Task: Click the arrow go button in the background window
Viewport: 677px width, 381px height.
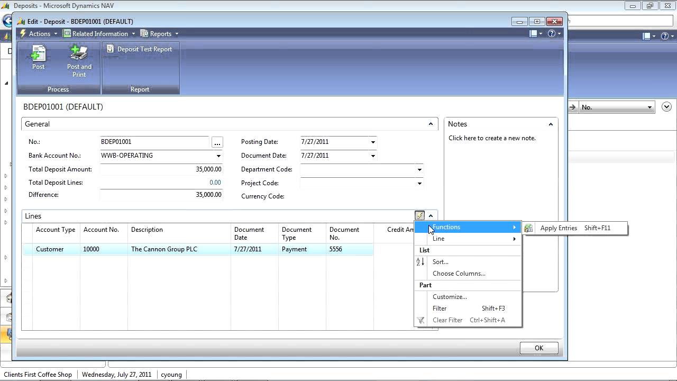Action: 572,107
